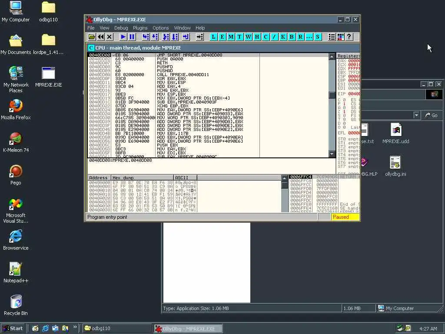Select stack address 0006FFC4
445x334 pixels.
pos(301,177)
